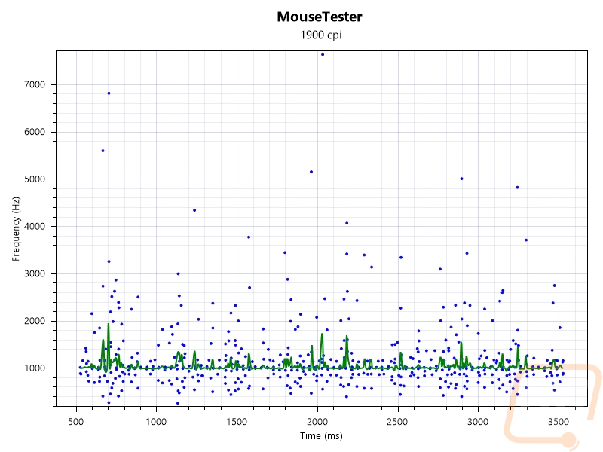Select the 6000 frequency tick label

pyautogui.click(x=35, y=132)
